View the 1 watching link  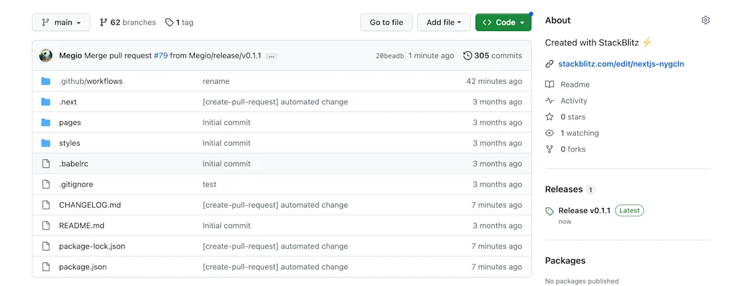click(580, 133)
